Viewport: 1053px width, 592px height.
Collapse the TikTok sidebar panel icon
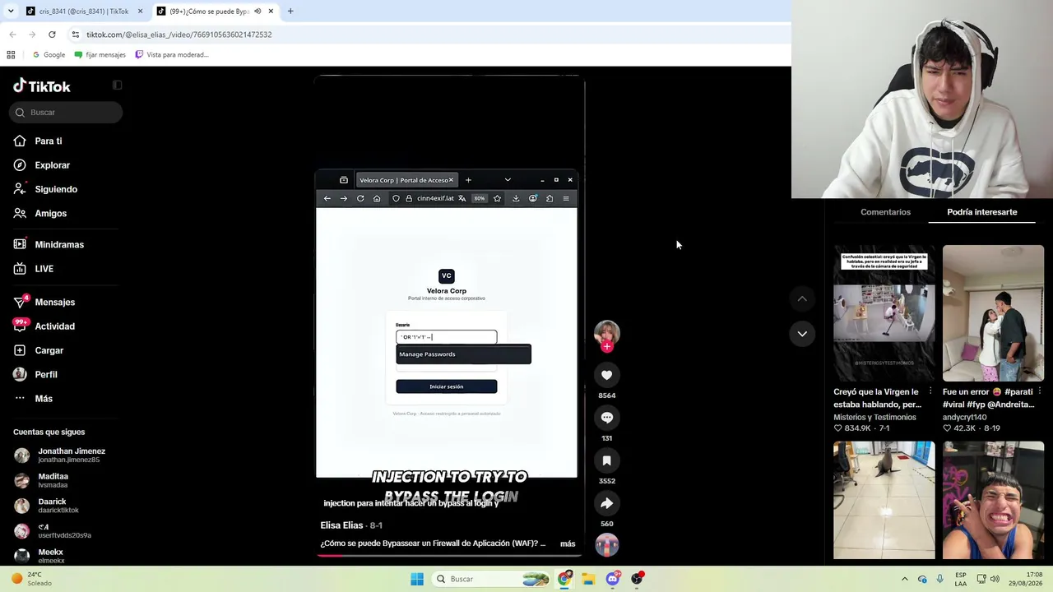(117, 85)
